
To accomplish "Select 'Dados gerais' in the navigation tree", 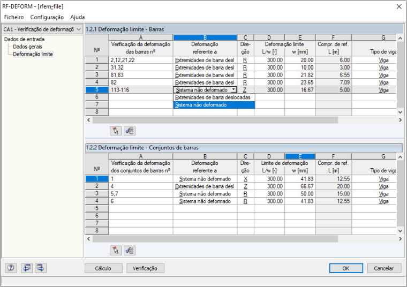I will 27,47.
